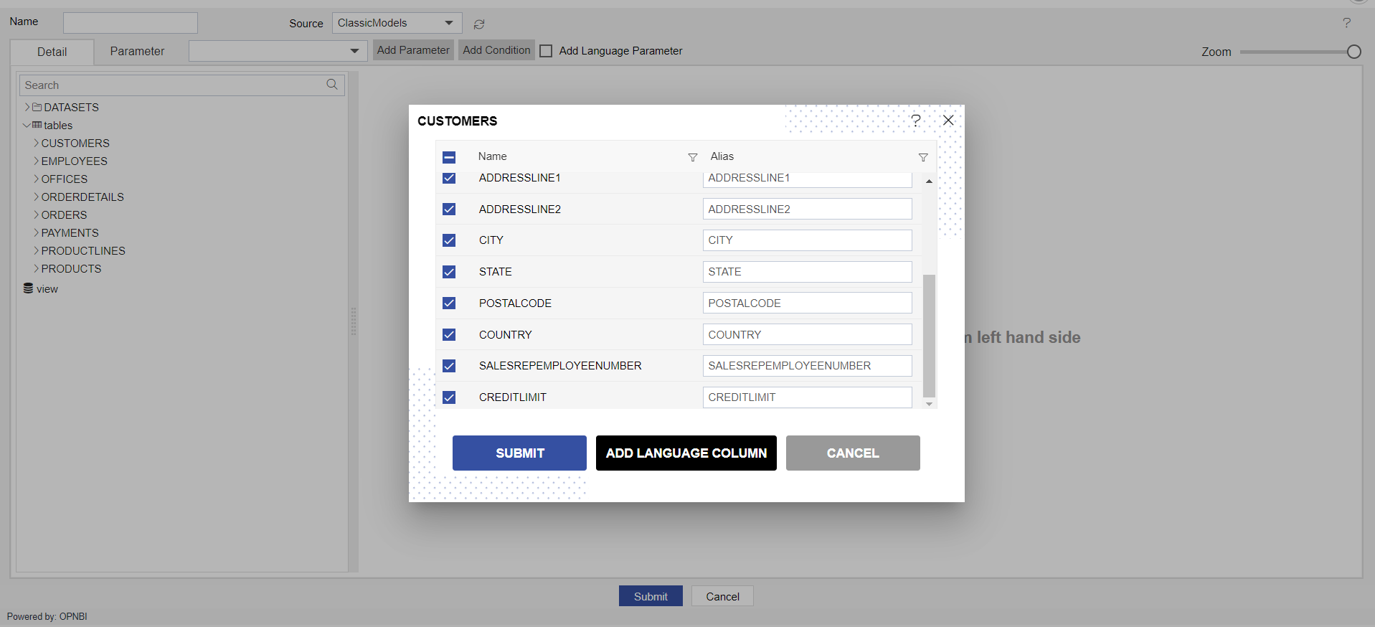Collapse the tables node
Viewport: 1375px width, 627px height.
click(27, 125)
